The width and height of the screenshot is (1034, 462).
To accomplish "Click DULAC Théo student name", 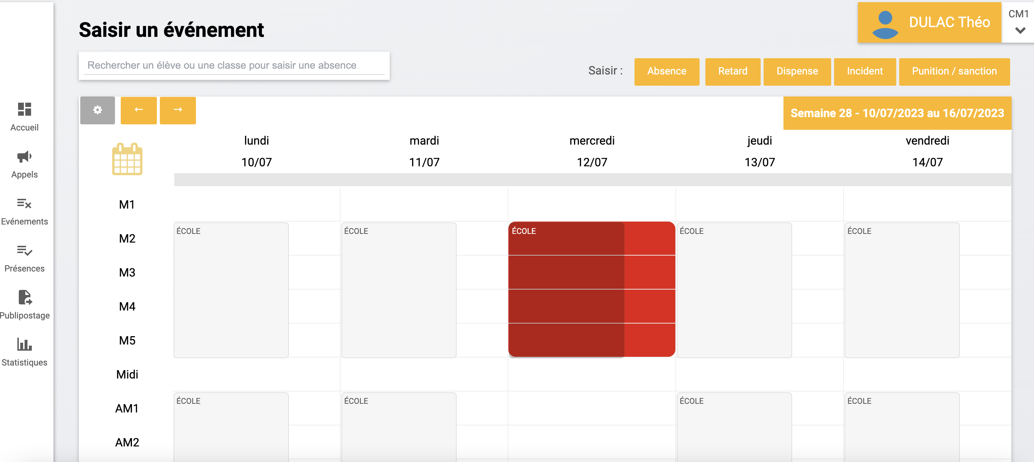I will (949, 22).
